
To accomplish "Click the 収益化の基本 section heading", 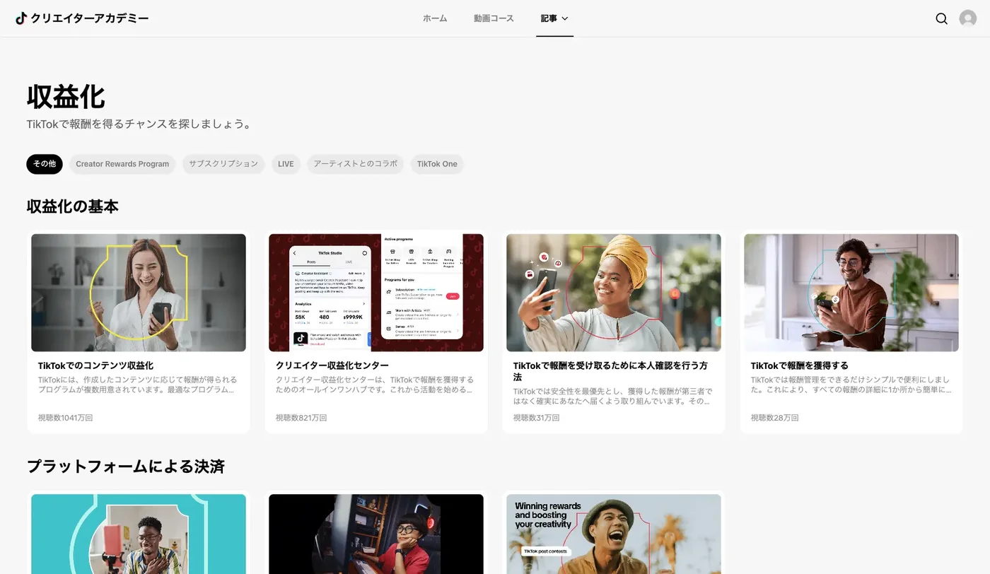I will click(x=73, y=206).
